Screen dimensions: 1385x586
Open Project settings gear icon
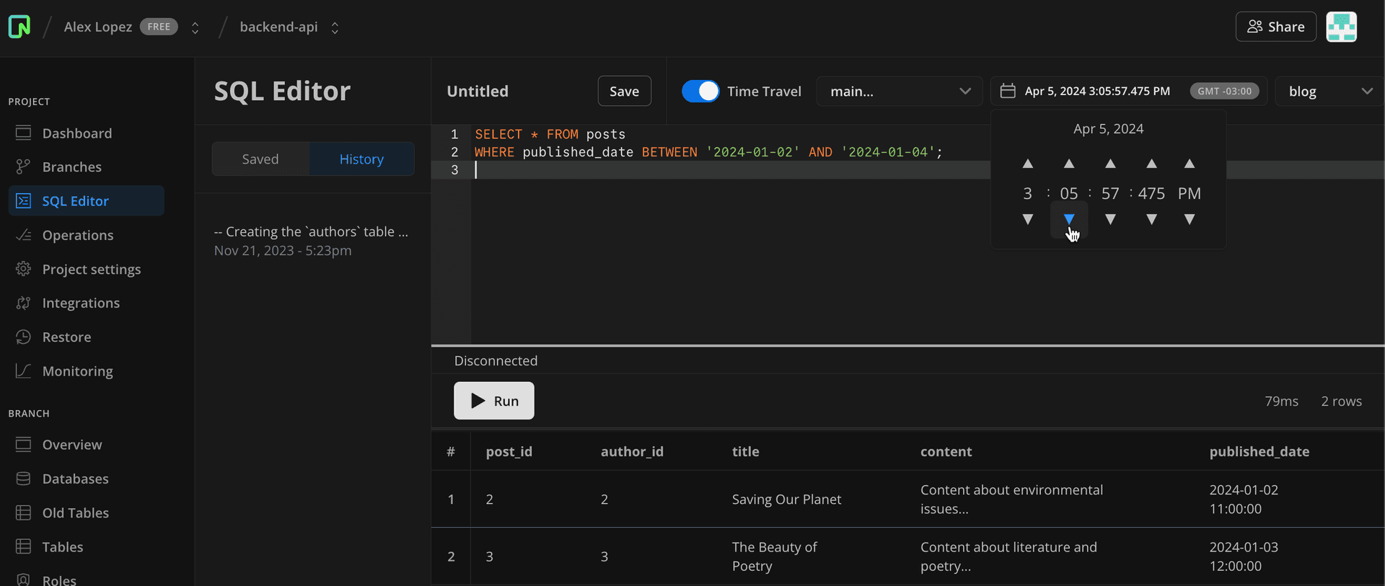tap(24, 269)
